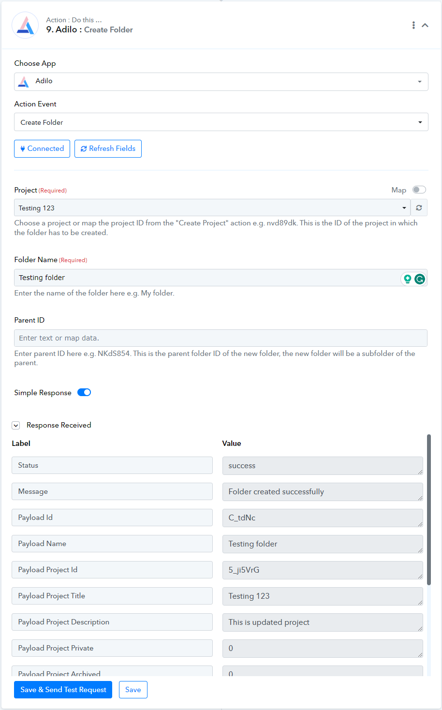Click Save & Send Test Request
442x710 pixels.
point(63,690)
